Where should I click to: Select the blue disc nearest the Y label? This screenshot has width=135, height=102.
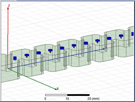(109, 38)
